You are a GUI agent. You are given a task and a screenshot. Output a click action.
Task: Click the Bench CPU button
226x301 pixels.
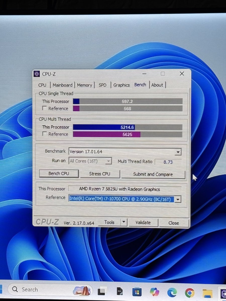point(59,174)
